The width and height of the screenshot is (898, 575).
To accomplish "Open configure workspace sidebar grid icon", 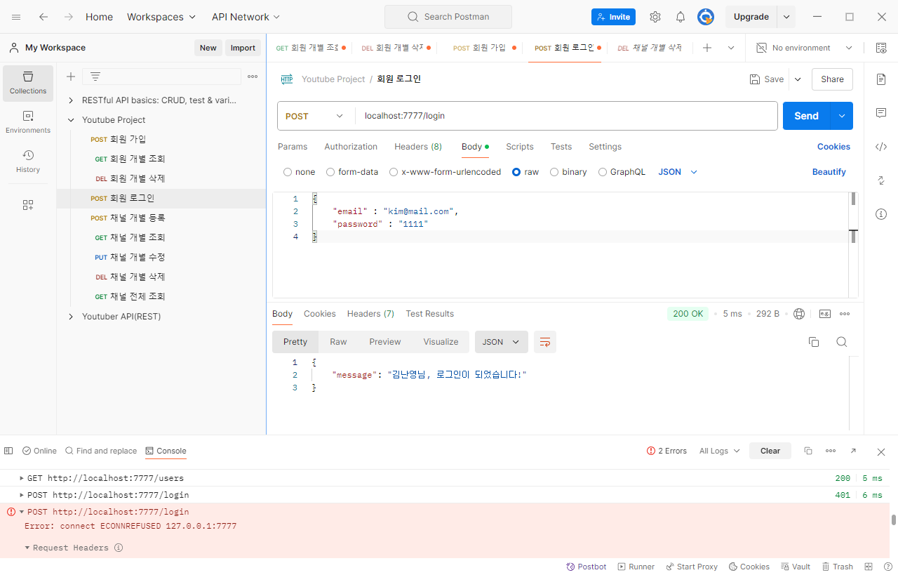I will (28, 205).
